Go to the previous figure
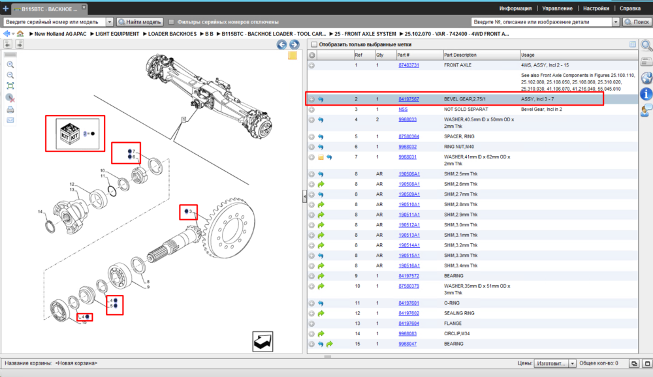 [281, 44]
